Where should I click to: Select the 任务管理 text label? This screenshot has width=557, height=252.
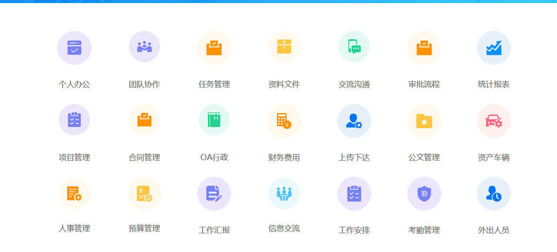(x=214, y=84)
